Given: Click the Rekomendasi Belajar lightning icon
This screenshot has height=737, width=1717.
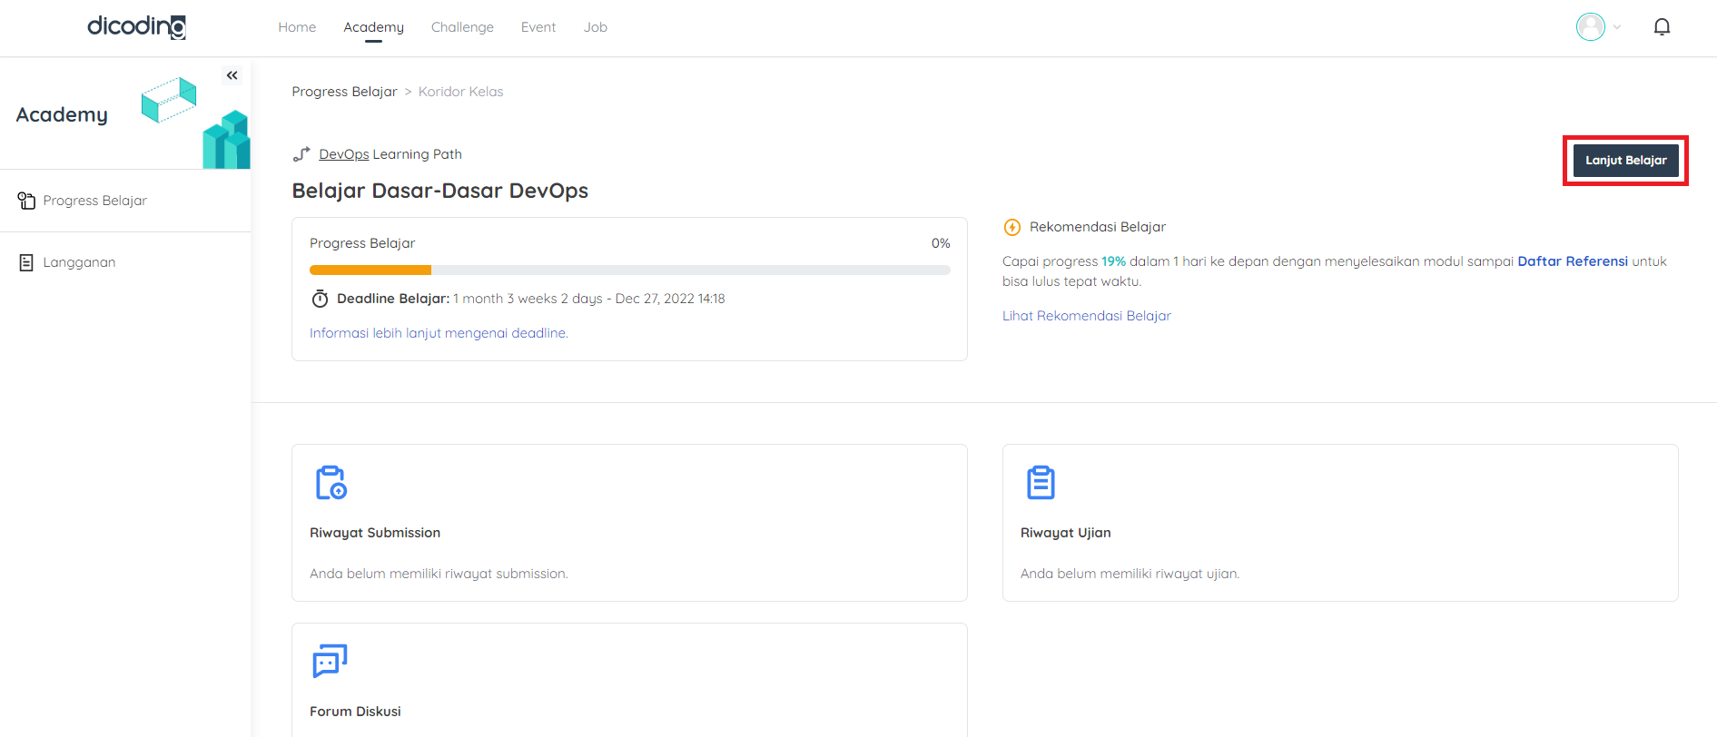Looking at the screenshot, I should tap(1011, 227).
